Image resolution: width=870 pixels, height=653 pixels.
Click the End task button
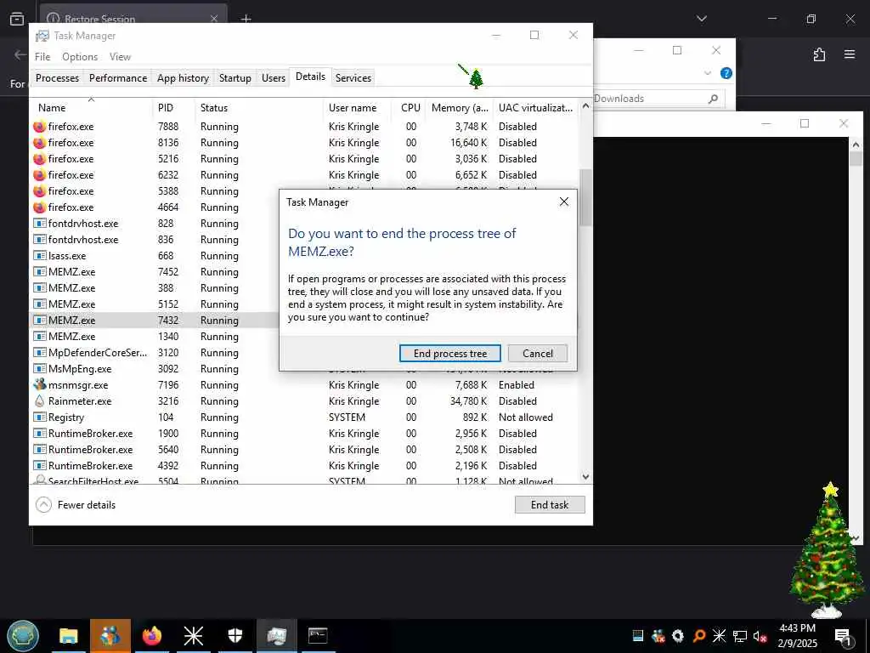coord(550,505)
